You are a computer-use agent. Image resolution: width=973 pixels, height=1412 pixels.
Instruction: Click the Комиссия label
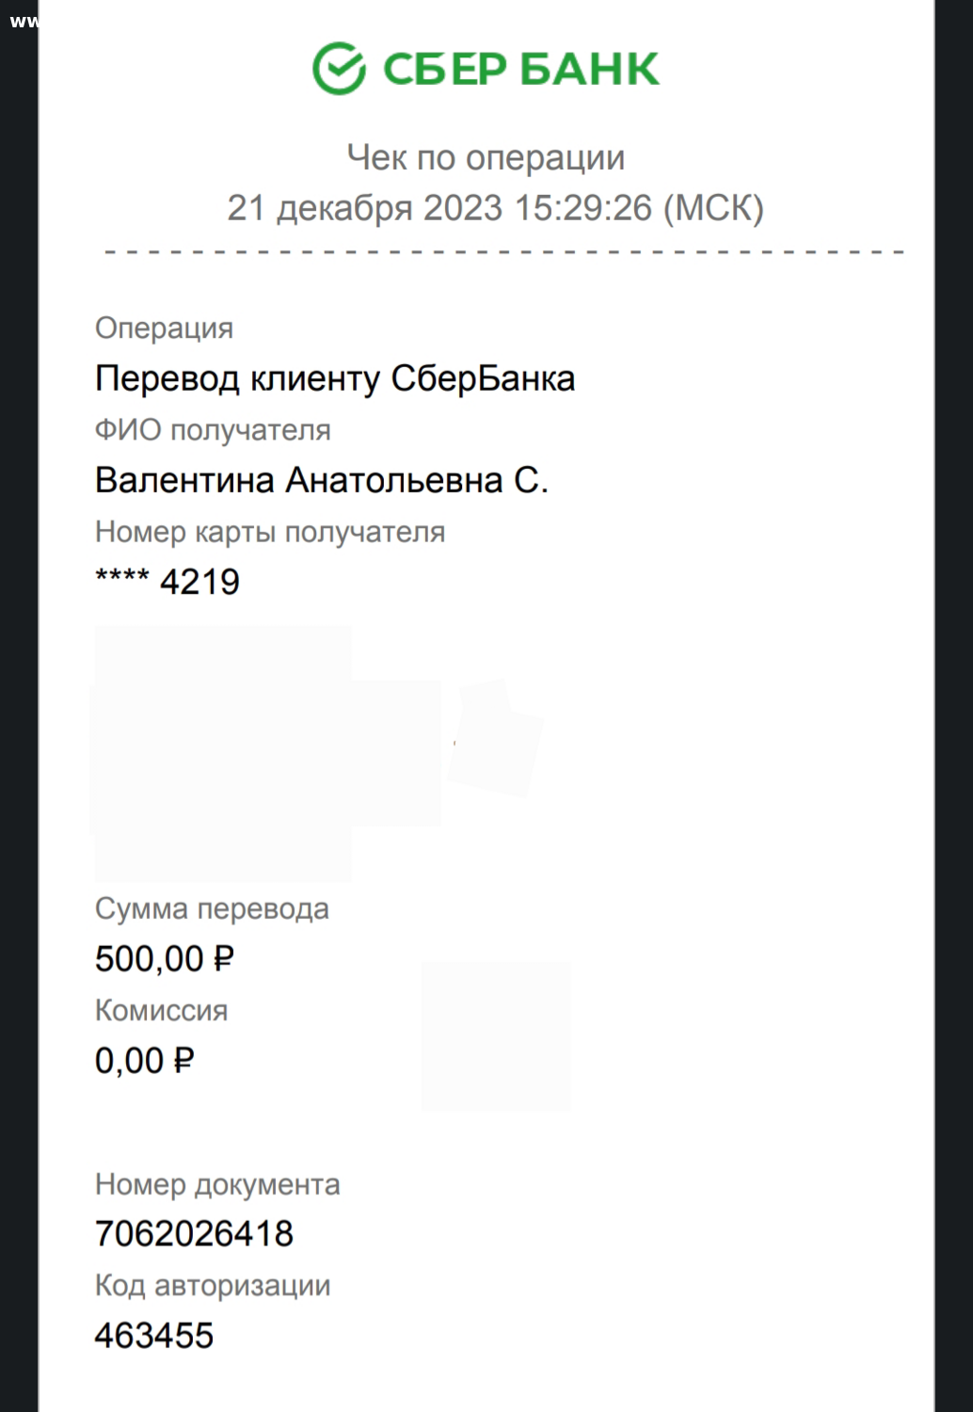(161, 1010)
